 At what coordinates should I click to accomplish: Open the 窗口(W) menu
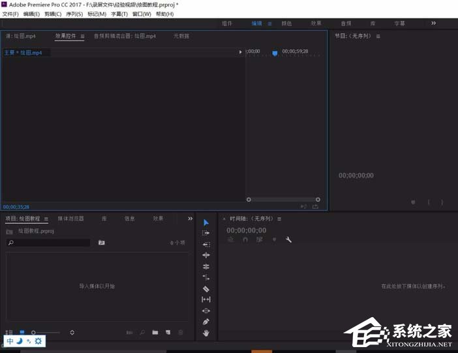[x=142, y=14]
